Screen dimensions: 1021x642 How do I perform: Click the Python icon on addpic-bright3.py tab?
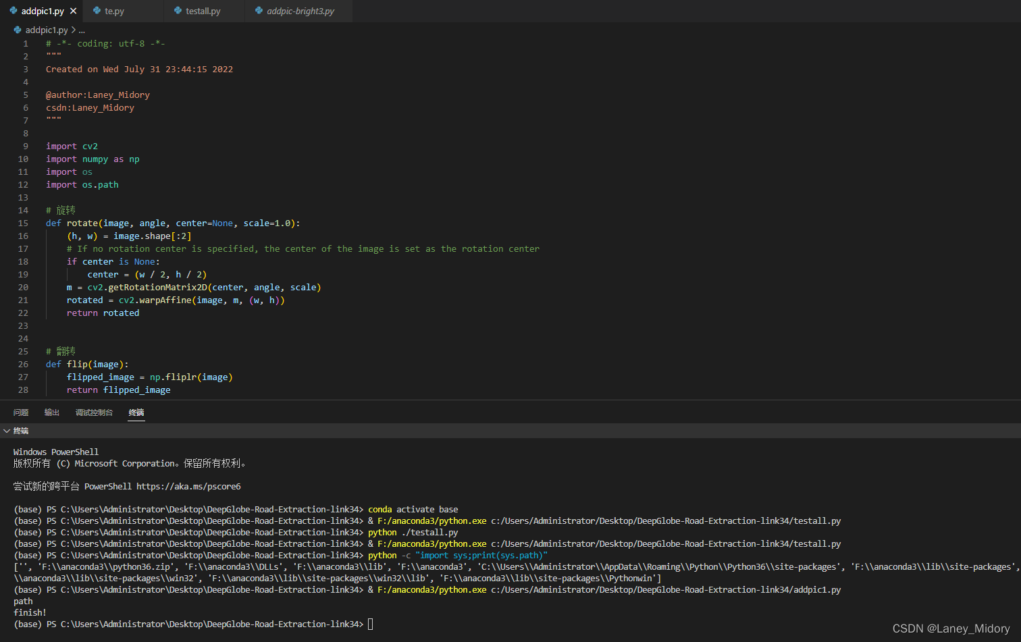coord(259,11)
